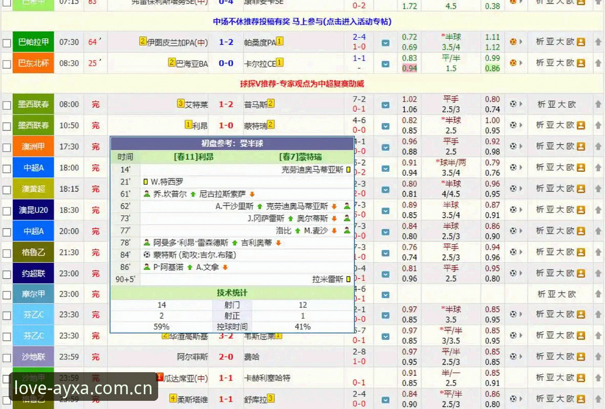The image size is (605, 409).
Task: Click football icon in 澳洲甲 row
Action: point(513,146)
